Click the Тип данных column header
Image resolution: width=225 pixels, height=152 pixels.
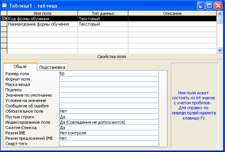[103, 13]
